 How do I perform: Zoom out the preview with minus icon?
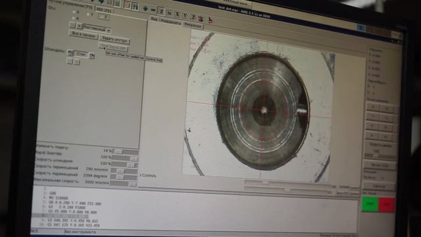click(x=153, y=10)
